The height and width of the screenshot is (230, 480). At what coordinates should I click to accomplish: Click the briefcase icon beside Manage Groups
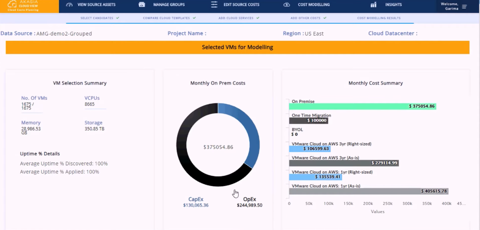coord(142,5)
